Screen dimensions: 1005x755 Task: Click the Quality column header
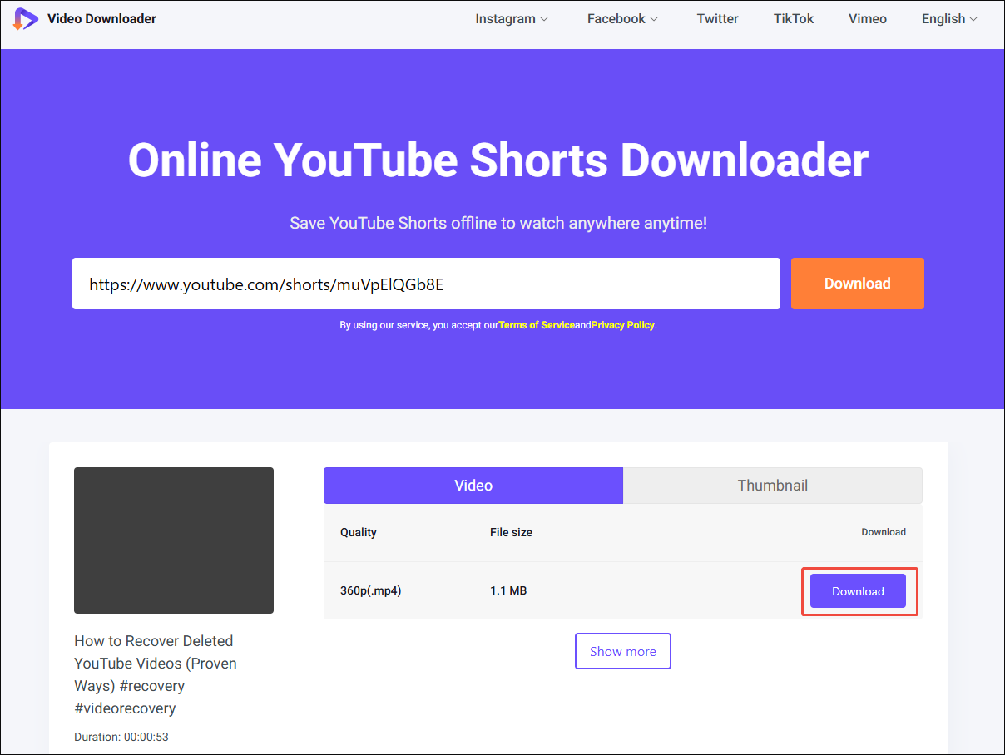pyautogui.click(x=359, y=532)
